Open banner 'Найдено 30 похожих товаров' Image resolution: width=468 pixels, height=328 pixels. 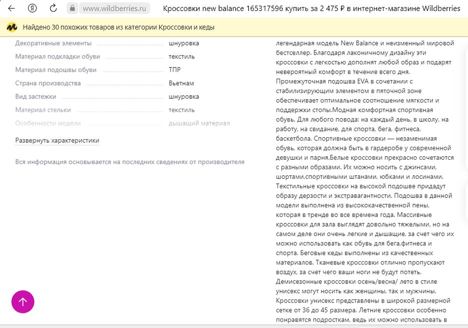[x=119, y=27]
